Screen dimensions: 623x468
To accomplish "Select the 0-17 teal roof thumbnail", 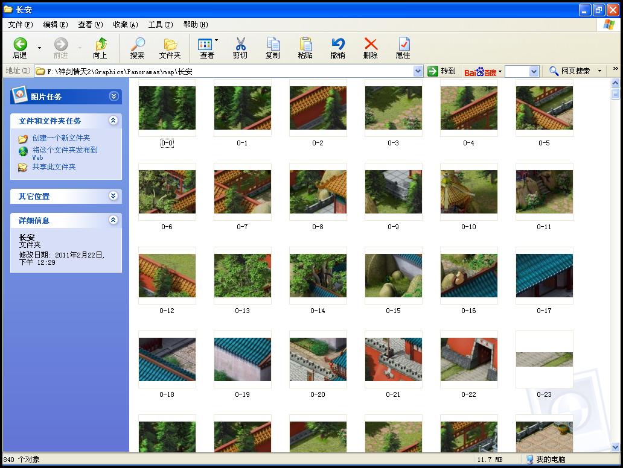I will point(545,276).
